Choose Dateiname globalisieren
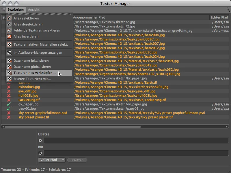231x173 pixels. [x=39, y=67]
